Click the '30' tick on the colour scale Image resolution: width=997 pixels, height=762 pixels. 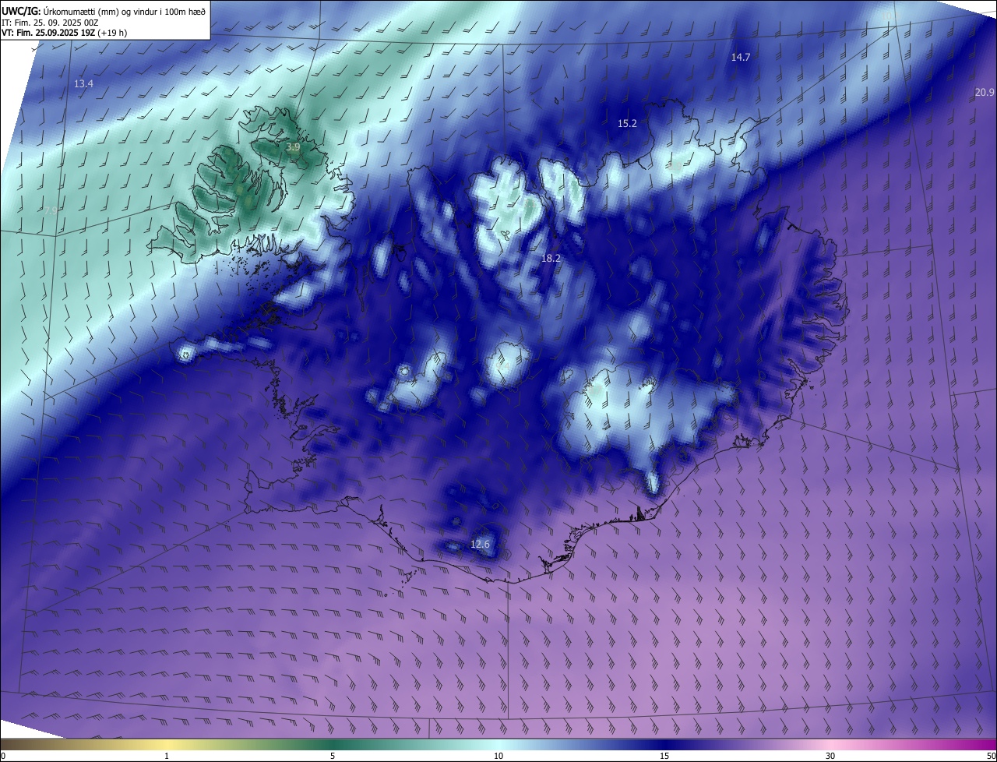830,756
